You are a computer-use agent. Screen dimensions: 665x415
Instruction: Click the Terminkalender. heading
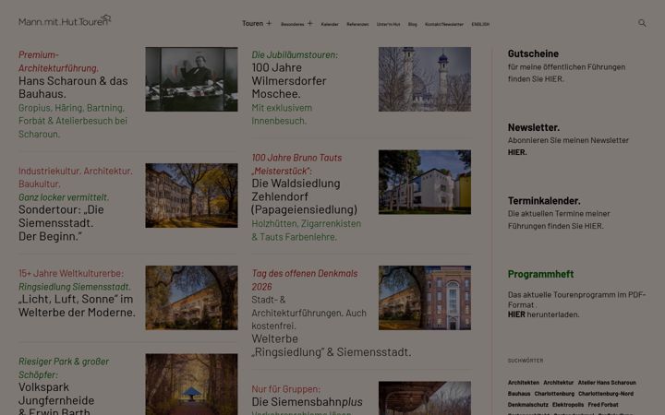pos(544,200)
